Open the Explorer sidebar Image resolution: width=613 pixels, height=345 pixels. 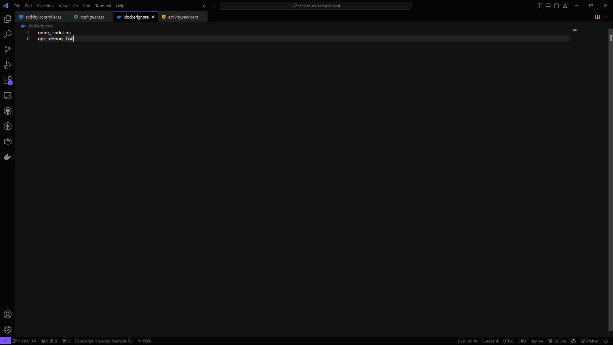(7, 19)
